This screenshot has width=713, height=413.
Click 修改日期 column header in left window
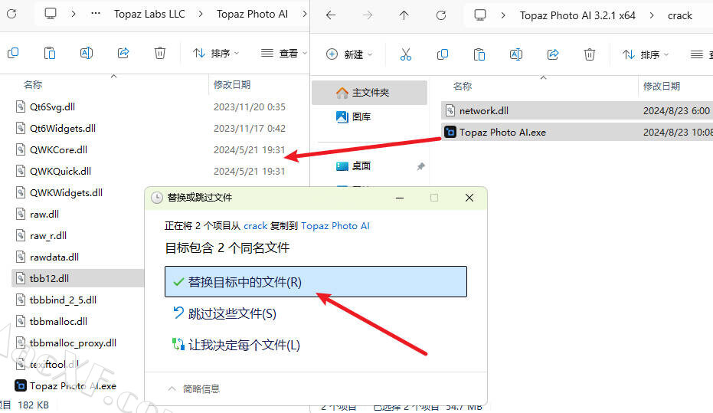coord(232,84)
